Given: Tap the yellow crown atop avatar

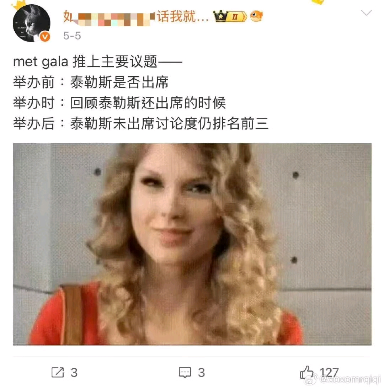Looking at the screenshot, I should coord(19,4).
